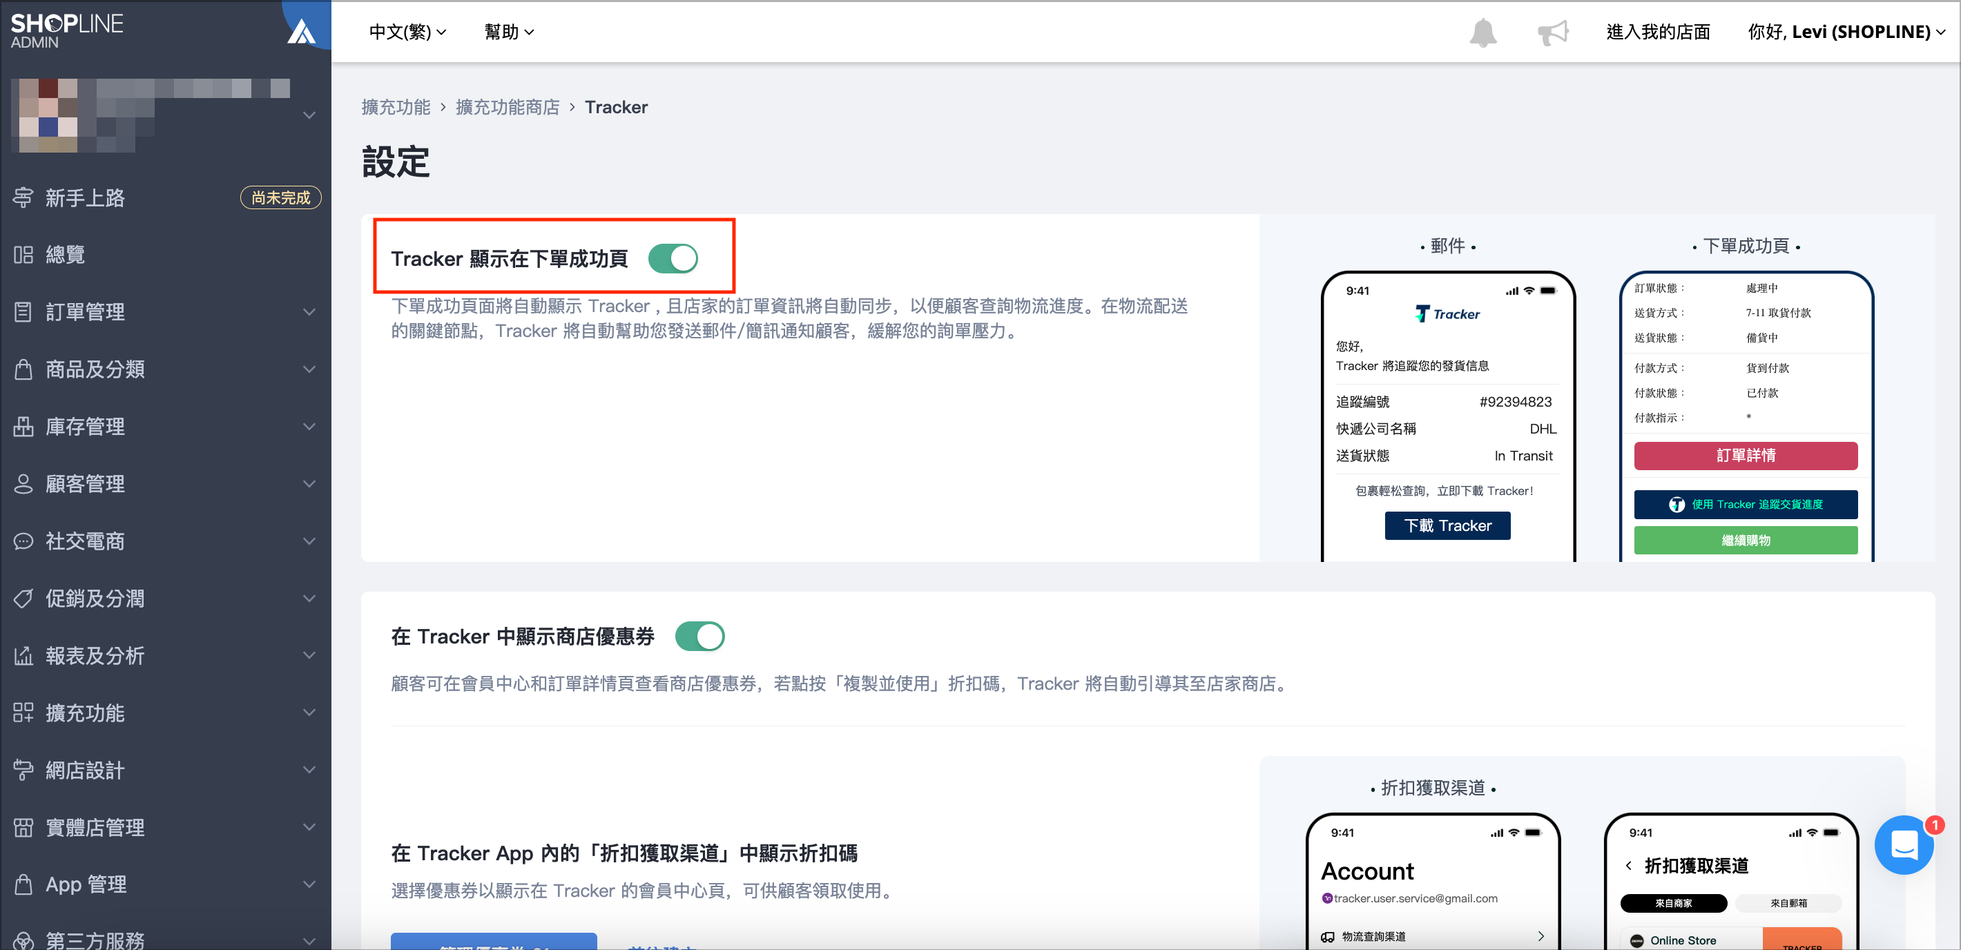This screenshot has width=1961, height=950.
Task: Expand the App 管理 chevron
Action: click(309, 884)
